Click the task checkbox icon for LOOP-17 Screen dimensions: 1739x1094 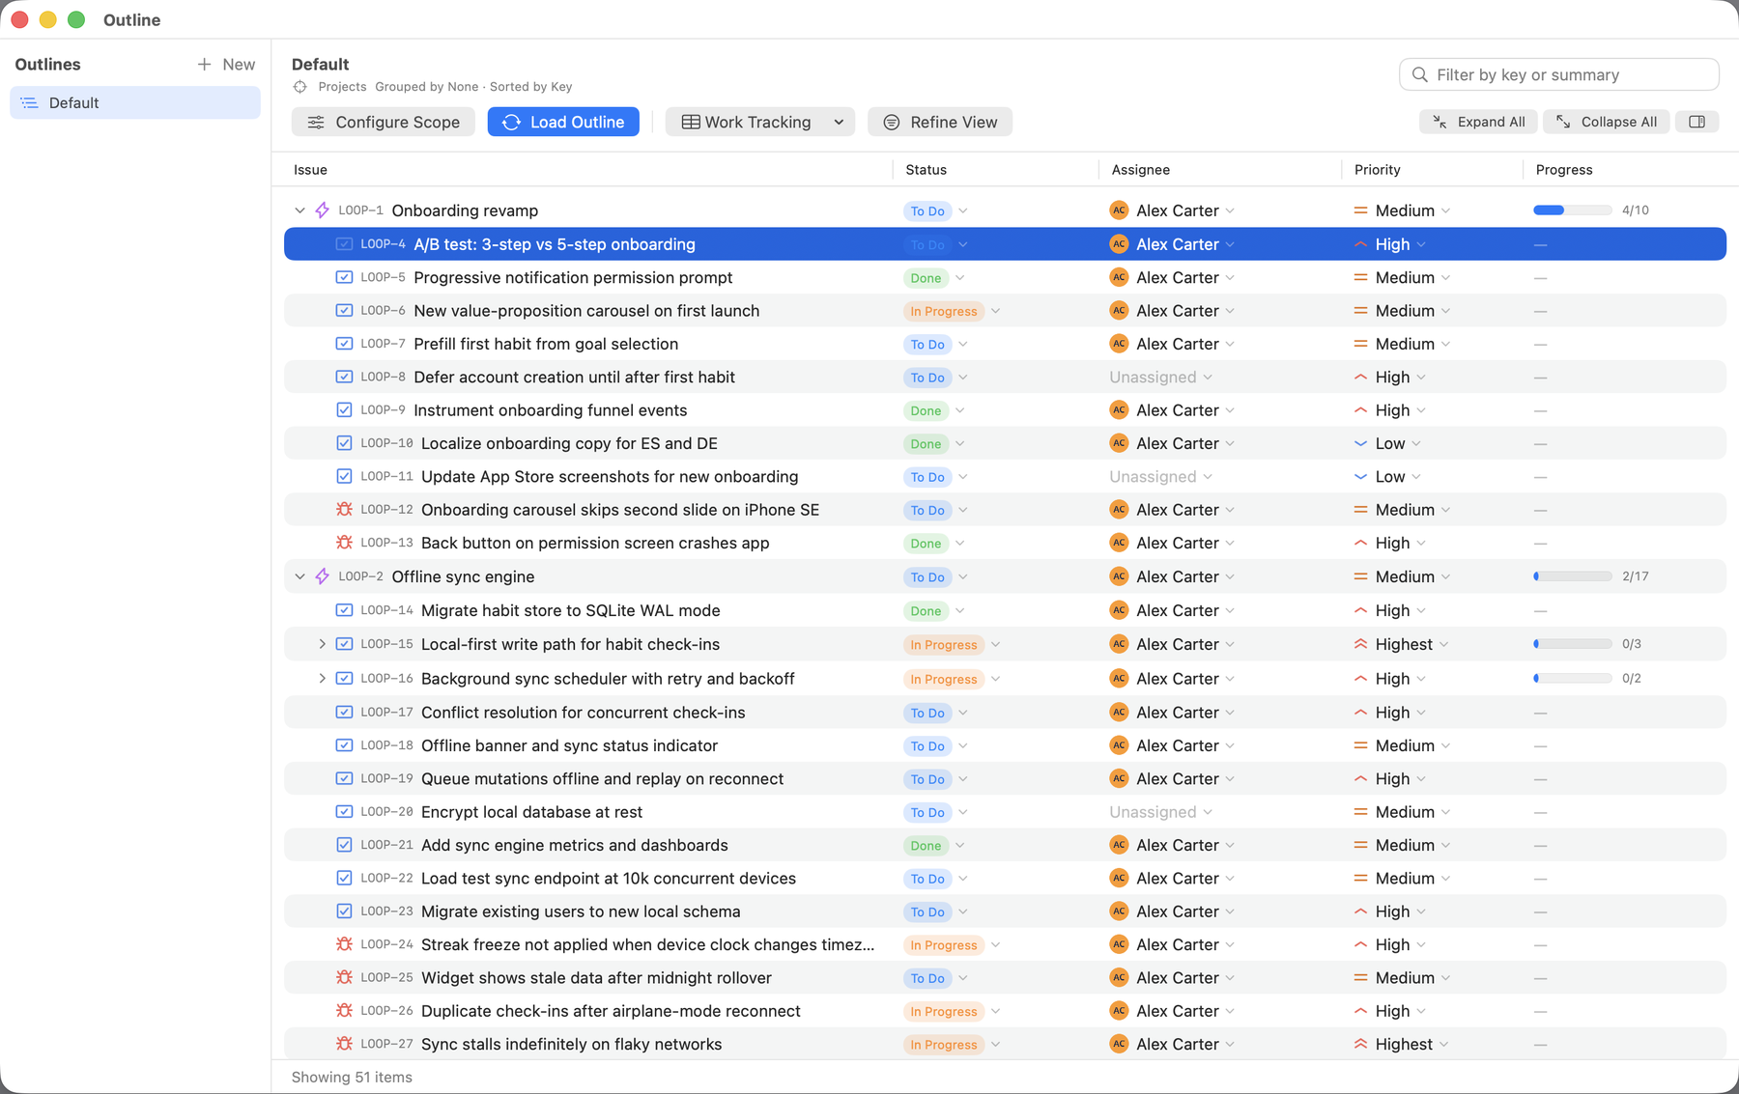[344, 713]
